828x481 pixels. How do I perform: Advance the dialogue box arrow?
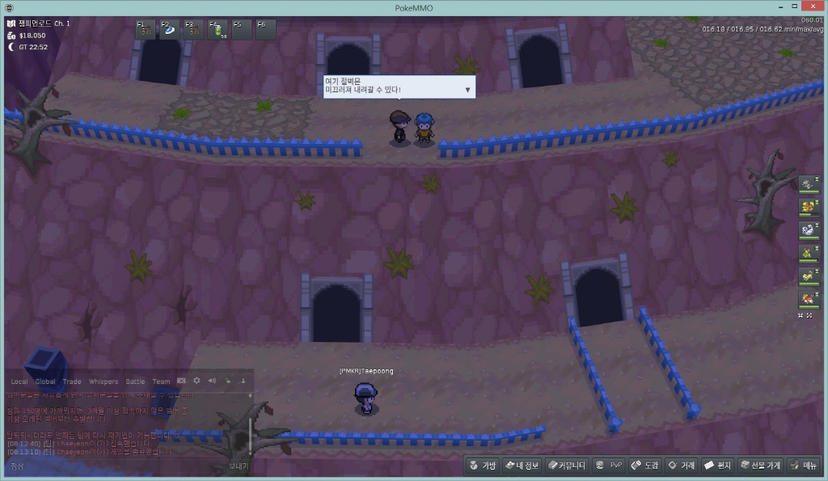[x=467, y=90]
